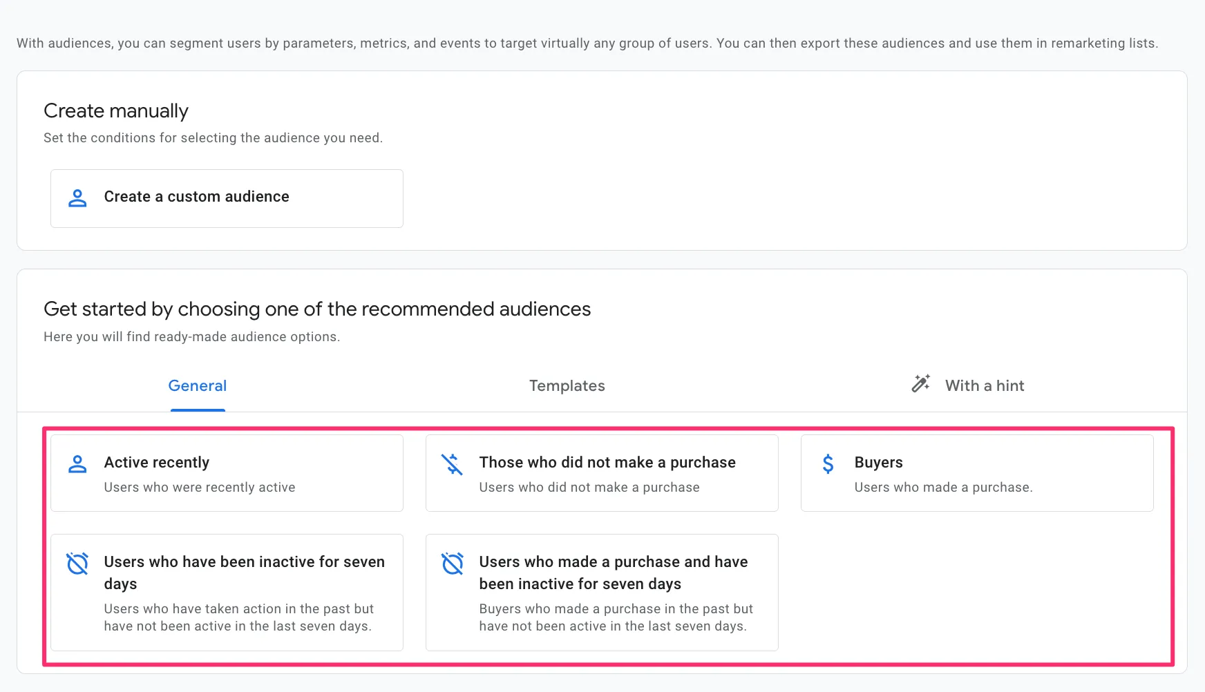Click the alarm-off icon on the seven-day inactive card

[78, 563]
